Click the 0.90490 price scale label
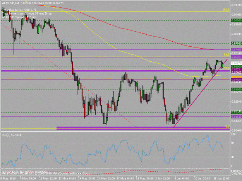The height and width of the screenshot is (181, 242). pyautogui.click(x=236, y=15)
